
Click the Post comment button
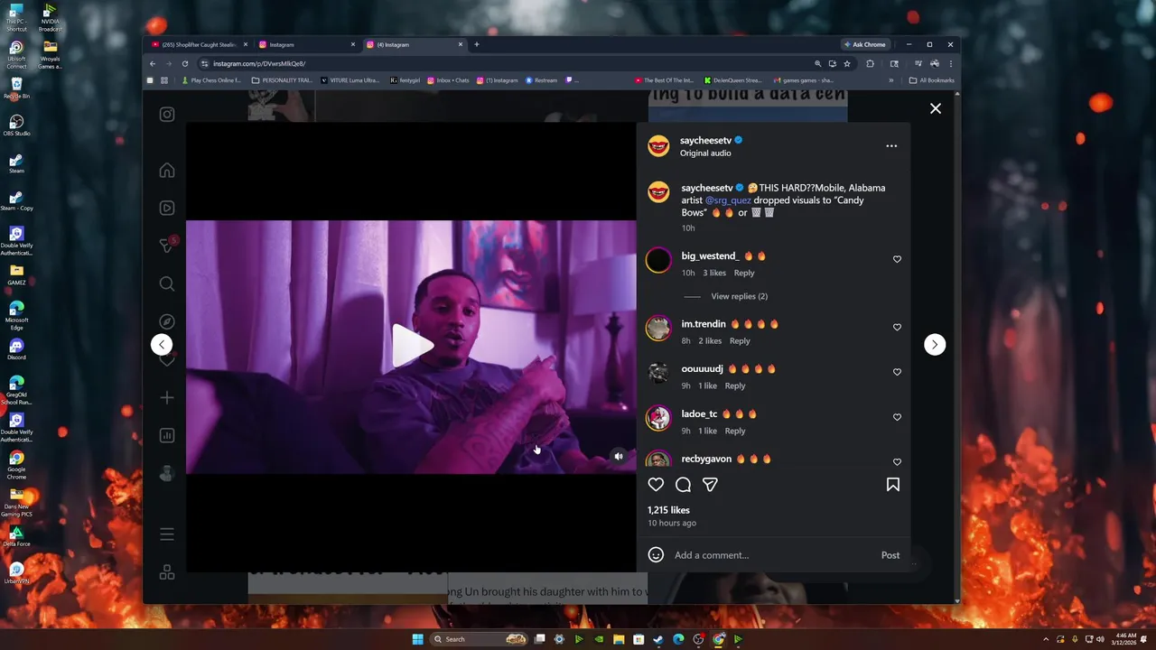[x=890, y=555]
